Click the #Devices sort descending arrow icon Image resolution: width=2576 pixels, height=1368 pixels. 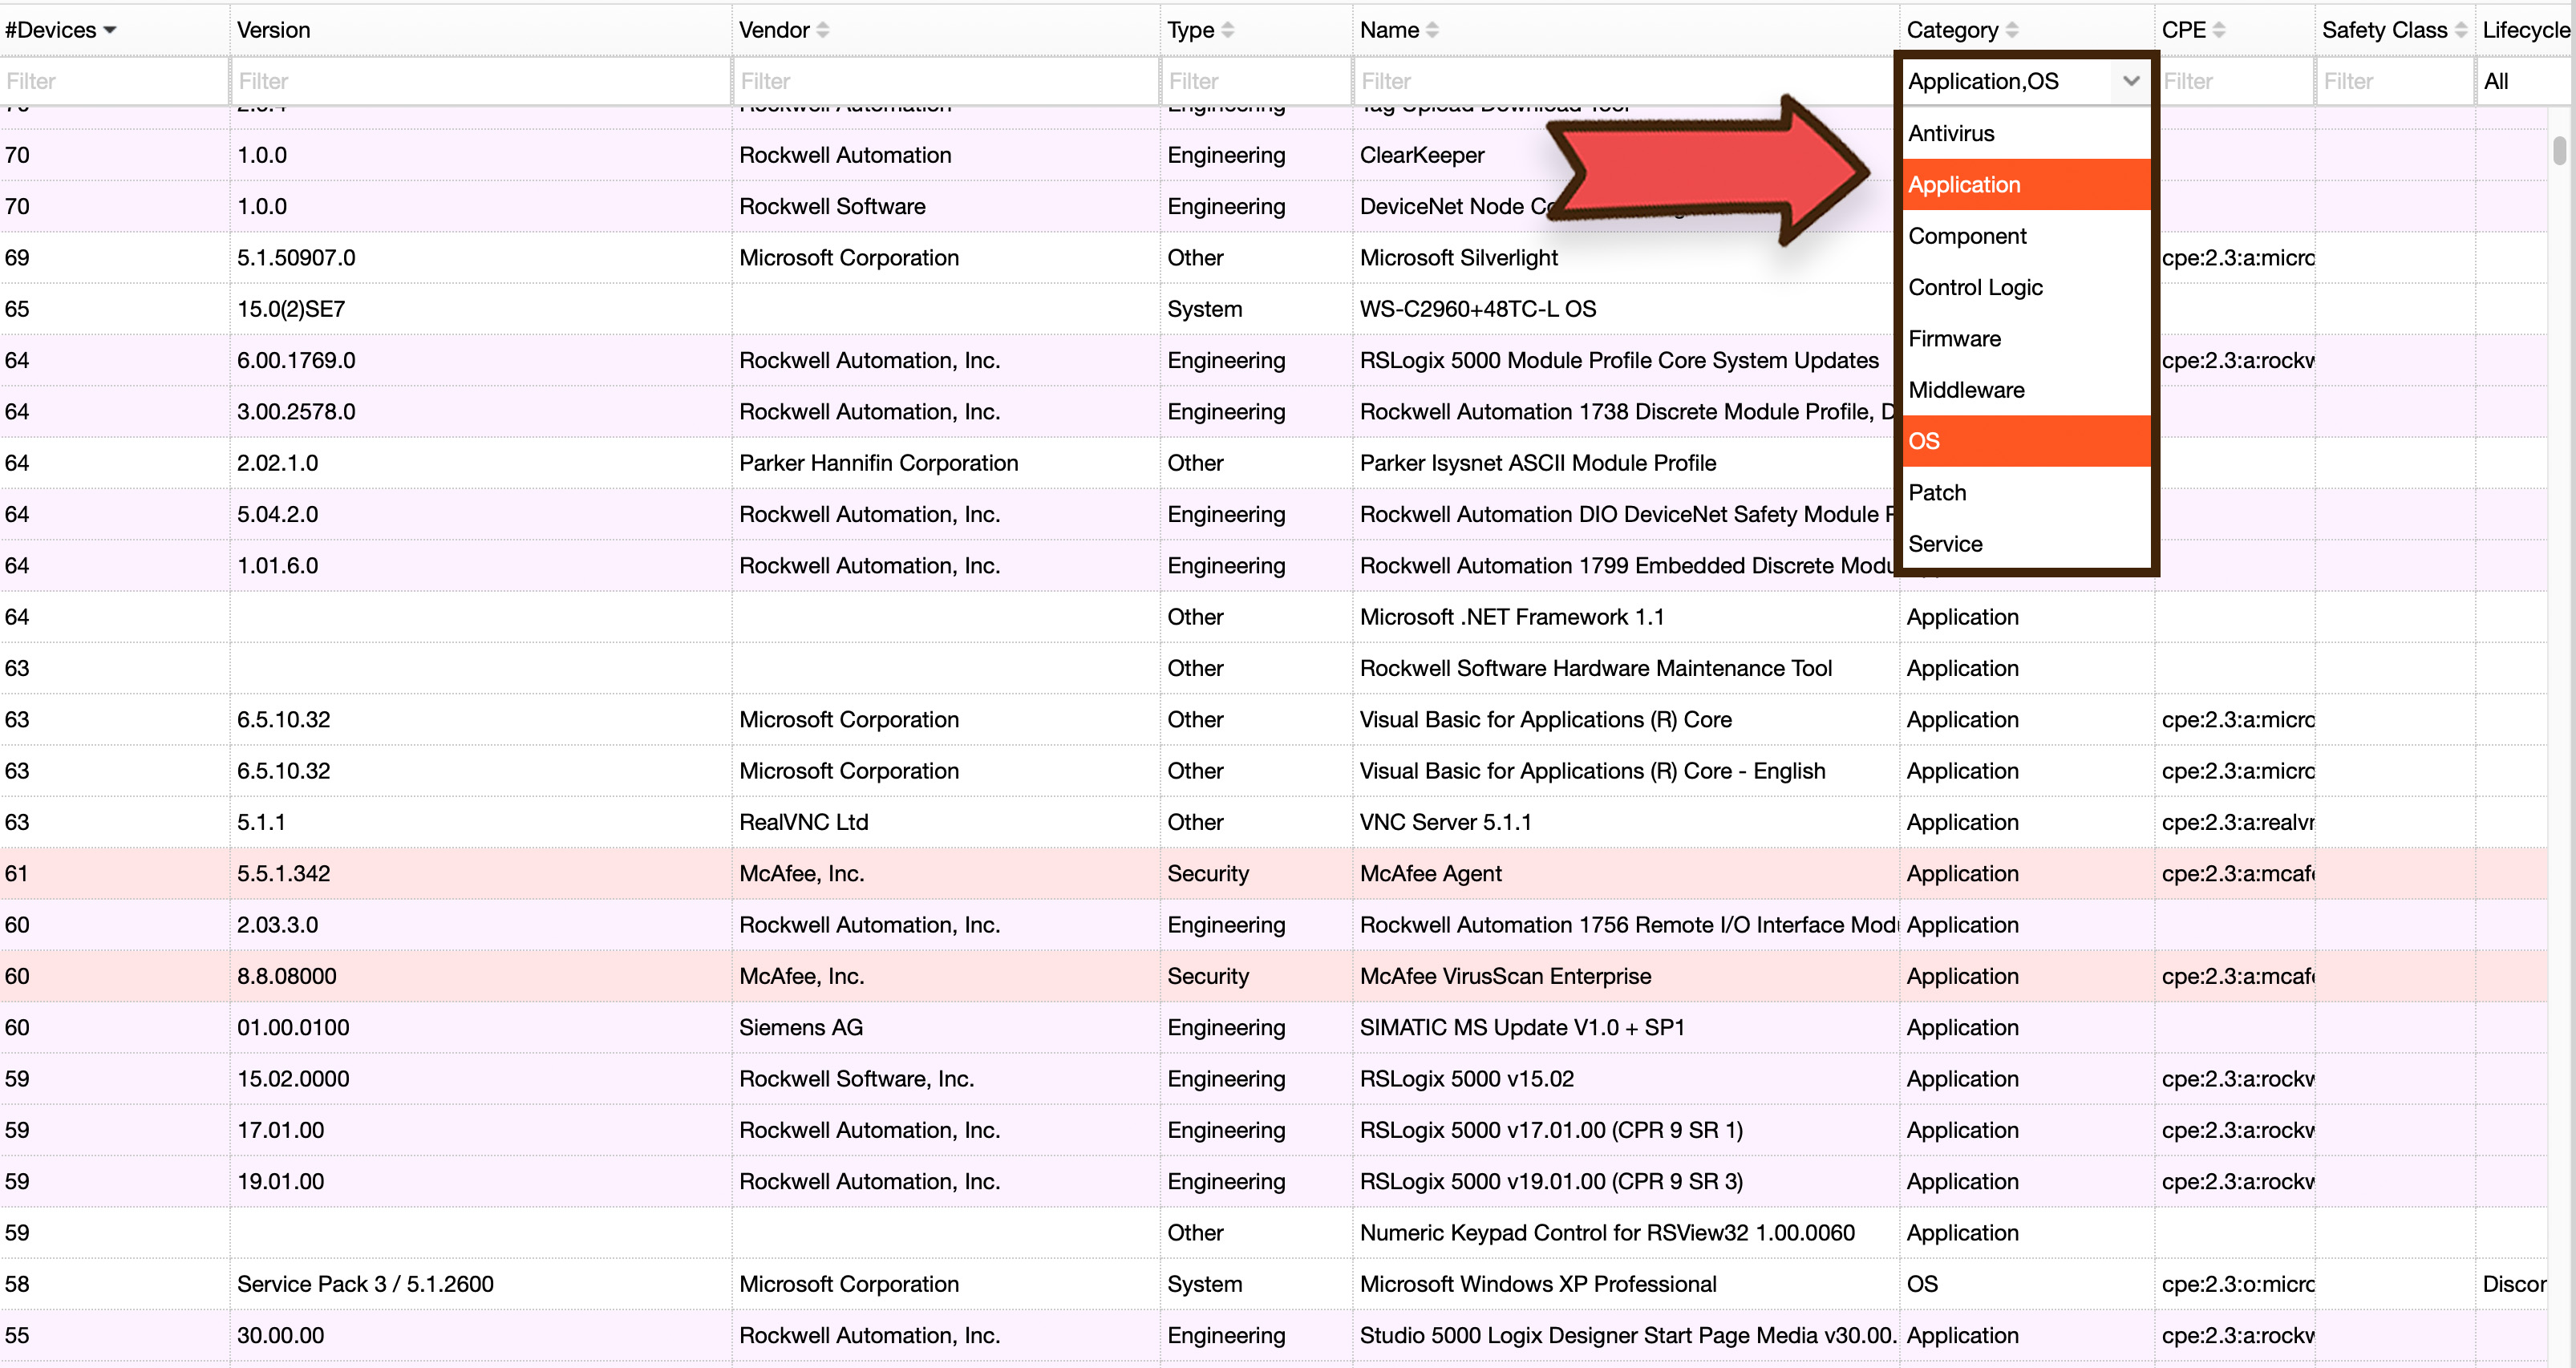click(x=110, y=30)
